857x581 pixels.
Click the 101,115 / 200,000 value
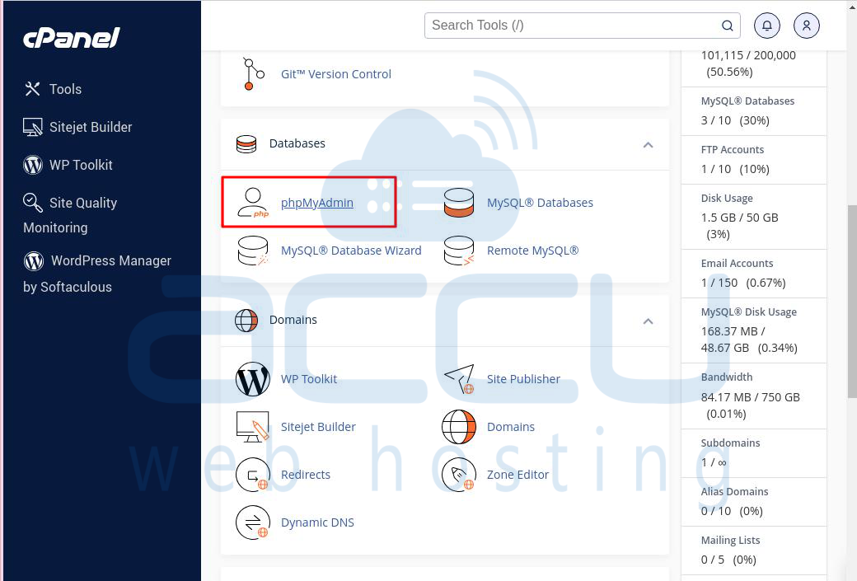point(747,55)
